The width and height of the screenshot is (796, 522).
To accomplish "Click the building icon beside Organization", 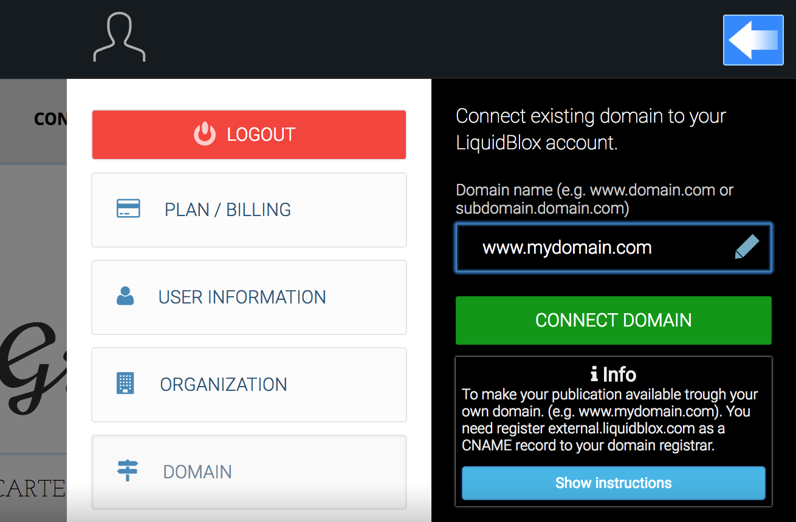I will coord(125,384).
